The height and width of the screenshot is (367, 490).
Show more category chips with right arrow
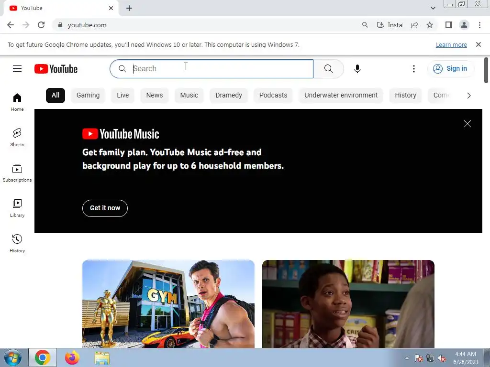(468, 96)
